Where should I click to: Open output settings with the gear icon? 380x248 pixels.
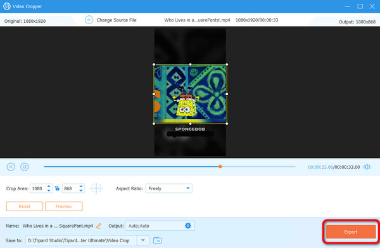[188, 226]
